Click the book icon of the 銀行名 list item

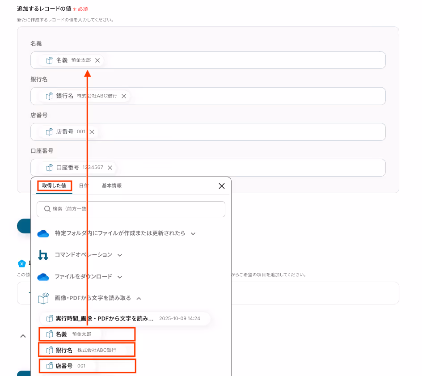click(x=50, y=350)
